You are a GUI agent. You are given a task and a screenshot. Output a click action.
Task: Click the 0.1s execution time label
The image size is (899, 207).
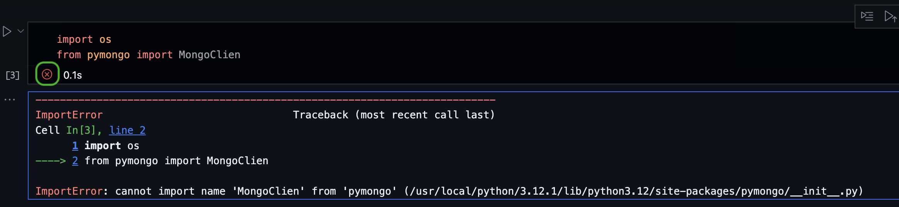(x=73, y=75)
